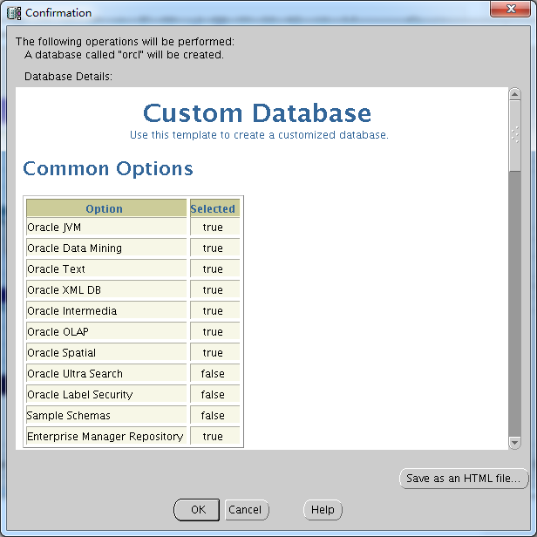This screenshot has width=537, height=537.
Task: Select the Oracle Data Mining cell
Action: 106,248
